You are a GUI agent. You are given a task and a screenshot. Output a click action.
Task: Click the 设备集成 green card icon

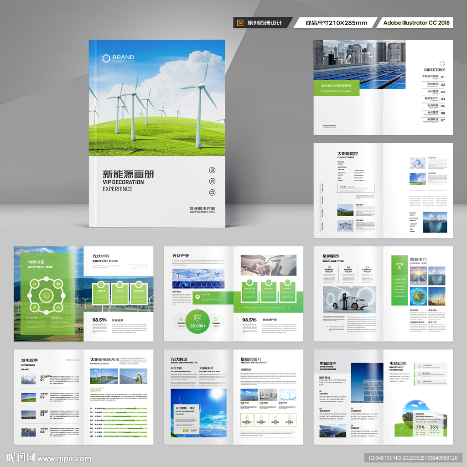click(x=101, y=284)
